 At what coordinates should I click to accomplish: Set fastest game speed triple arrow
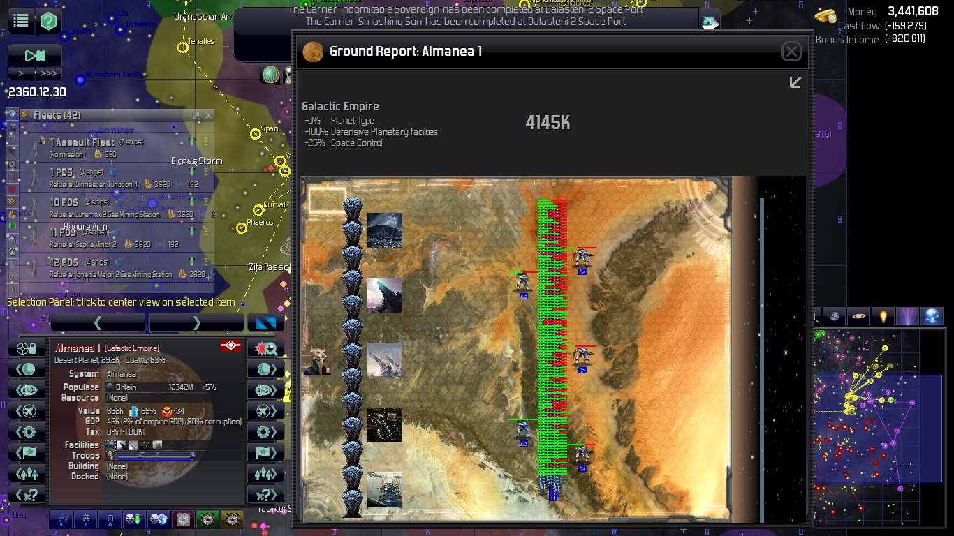click(x=49, y=73)
